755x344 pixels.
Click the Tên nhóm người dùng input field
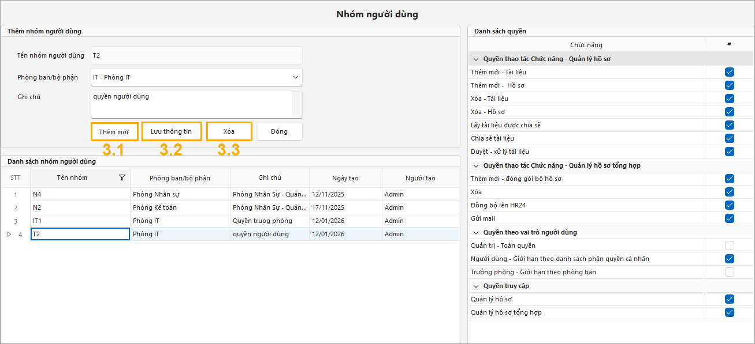pos(196,55)
